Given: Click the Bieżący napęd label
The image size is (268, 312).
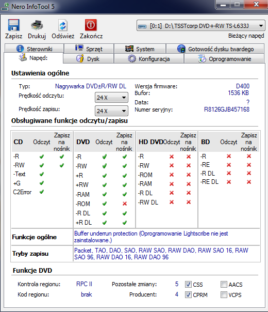Looking at the screenshot, I should (246, 36).
